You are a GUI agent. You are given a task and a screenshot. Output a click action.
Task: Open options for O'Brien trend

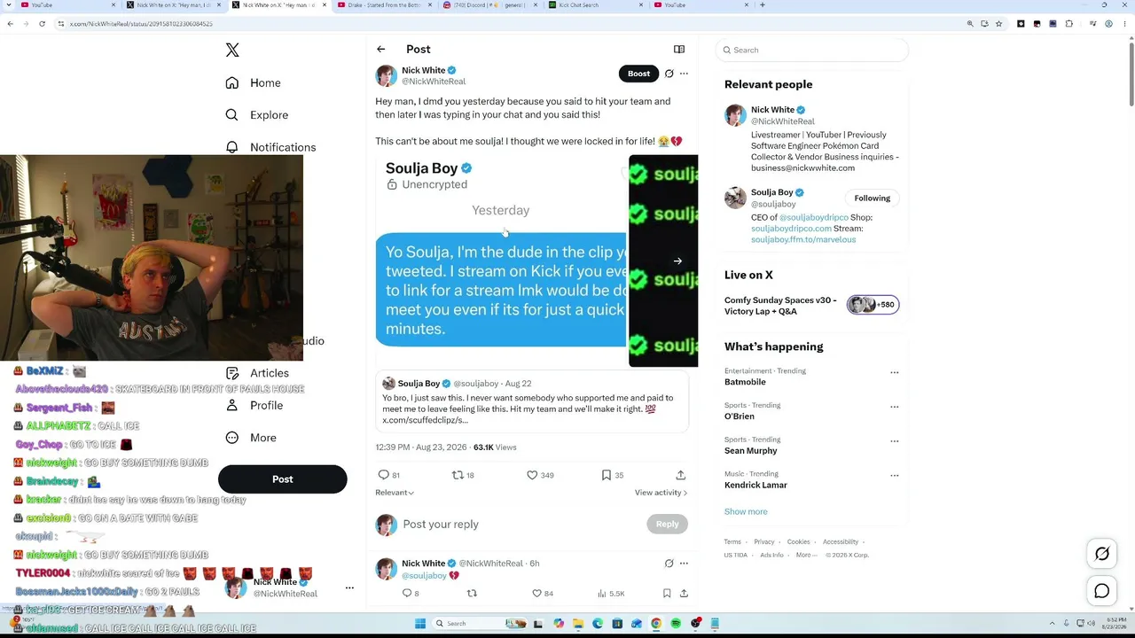click(x=894, y=407)
